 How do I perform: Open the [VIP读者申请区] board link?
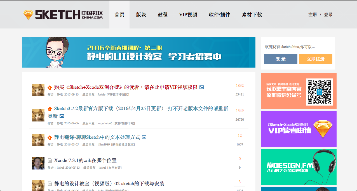(x=118, y=94)
